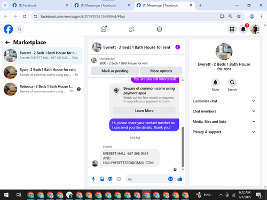Viewport: 267px width, 200px height.
Task: Expand Privacy & support section
Action: pyautogui.click(x=224, y=132)
